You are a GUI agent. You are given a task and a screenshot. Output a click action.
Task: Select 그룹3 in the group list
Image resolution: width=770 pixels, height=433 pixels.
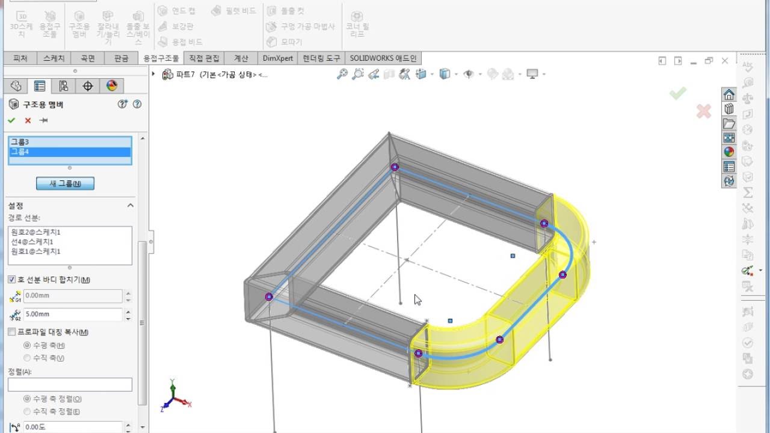70,142
